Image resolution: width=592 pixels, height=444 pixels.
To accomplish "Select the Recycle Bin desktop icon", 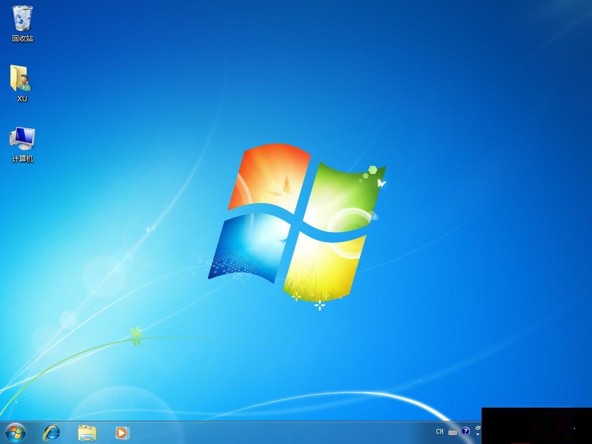I will tap(23, 18).
